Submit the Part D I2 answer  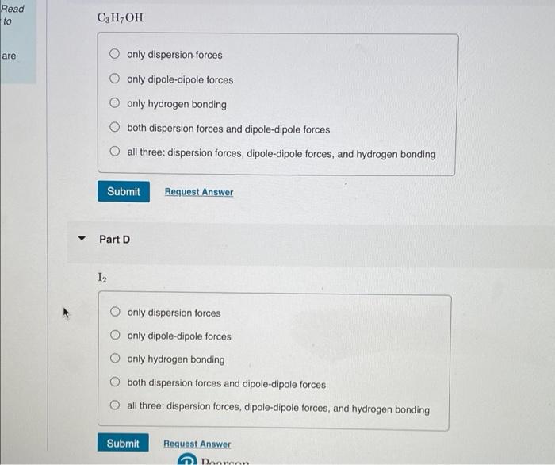(x=123, y=443)
